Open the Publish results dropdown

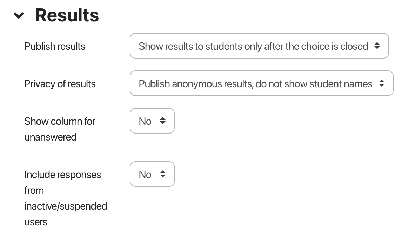click(x=259, y=46)
